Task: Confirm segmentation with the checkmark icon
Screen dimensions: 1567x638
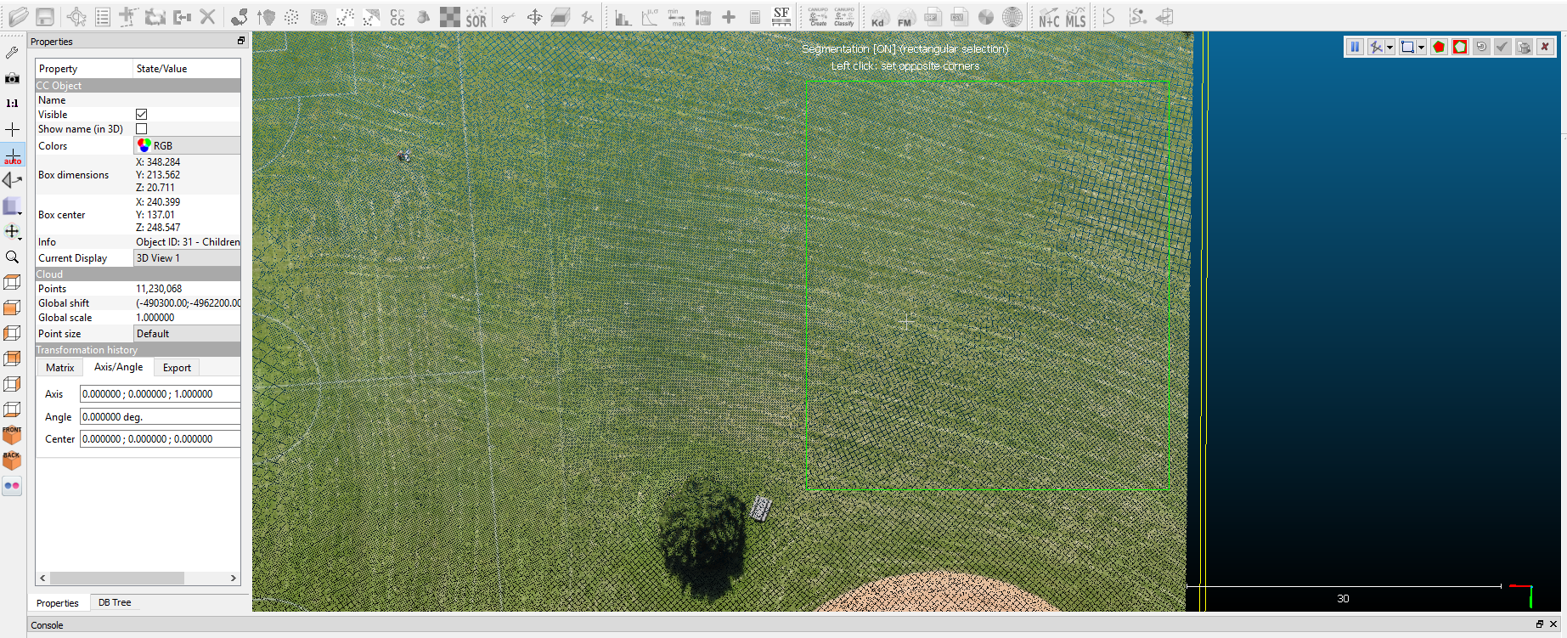Action: pos(1502,47)
